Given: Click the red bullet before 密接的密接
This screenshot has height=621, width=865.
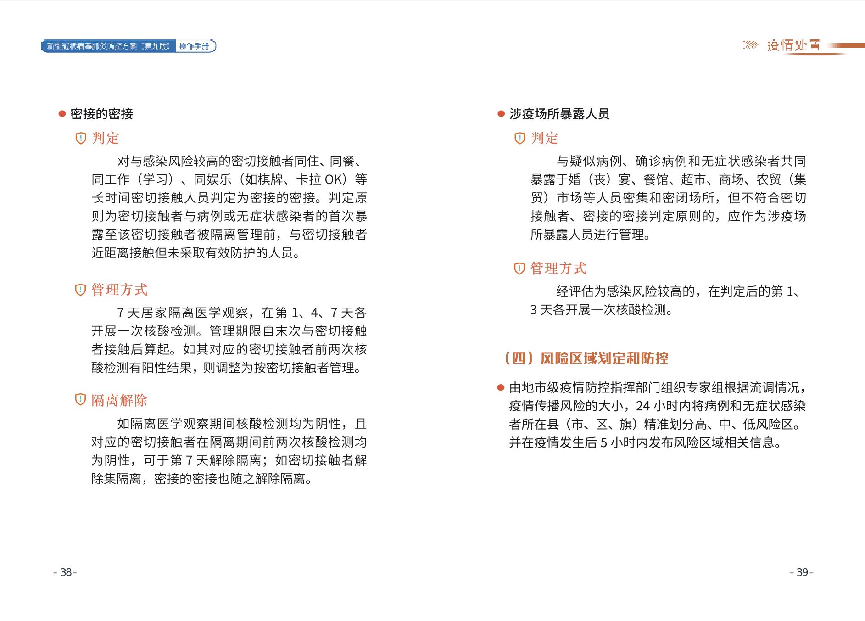Looking at the screenshot, I should pyautogui.click(x=62, y=114).
